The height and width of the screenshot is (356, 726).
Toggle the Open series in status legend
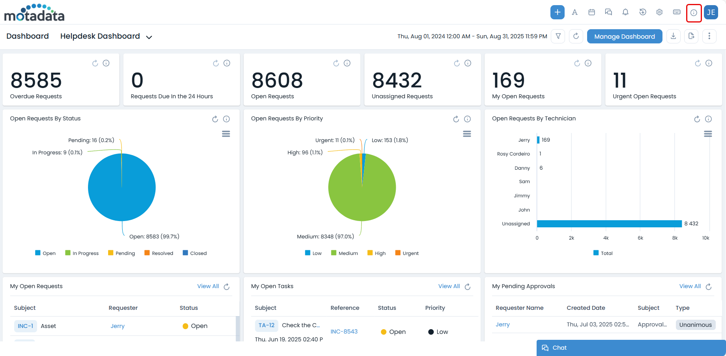point(45,253)
